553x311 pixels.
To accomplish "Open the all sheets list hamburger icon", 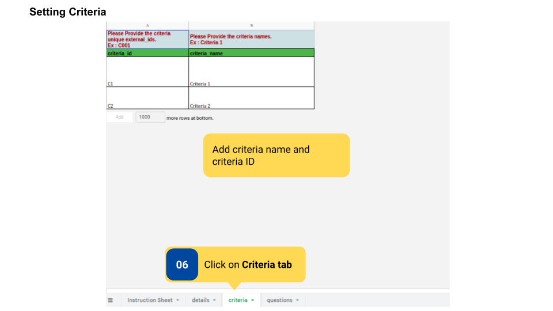I will pos(110,300).
